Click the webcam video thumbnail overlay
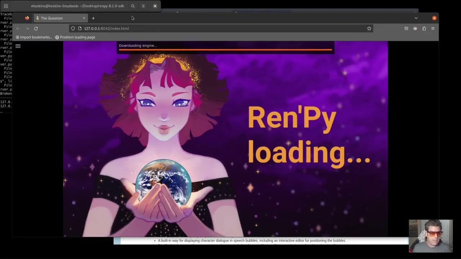 tap(431, 236)
